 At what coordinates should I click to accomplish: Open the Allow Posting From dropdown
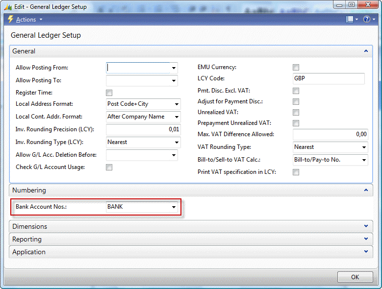pos(174,68)
